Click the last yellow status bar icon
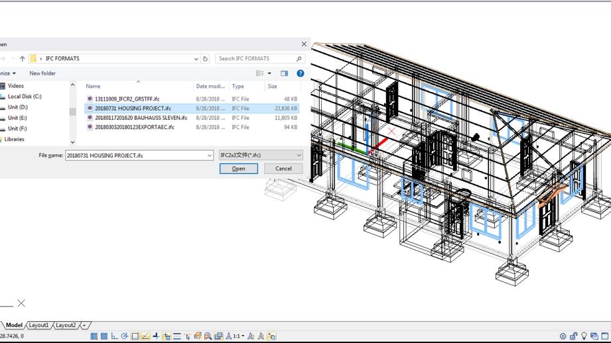The width and height of the screenshot is (611, 343). pos(271,336)
